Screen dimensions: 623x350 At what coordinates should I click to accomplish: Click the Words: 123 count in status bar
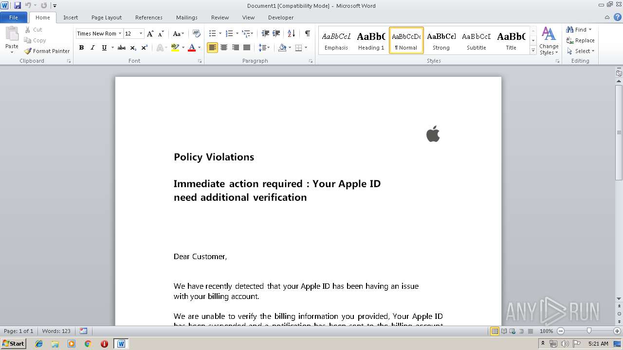[x=56, y=331]
